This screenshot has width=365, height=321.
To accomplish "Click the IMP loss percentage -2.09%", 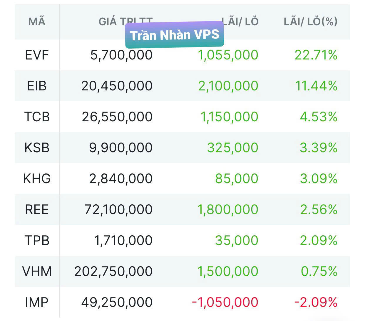I will pos(316,302).
